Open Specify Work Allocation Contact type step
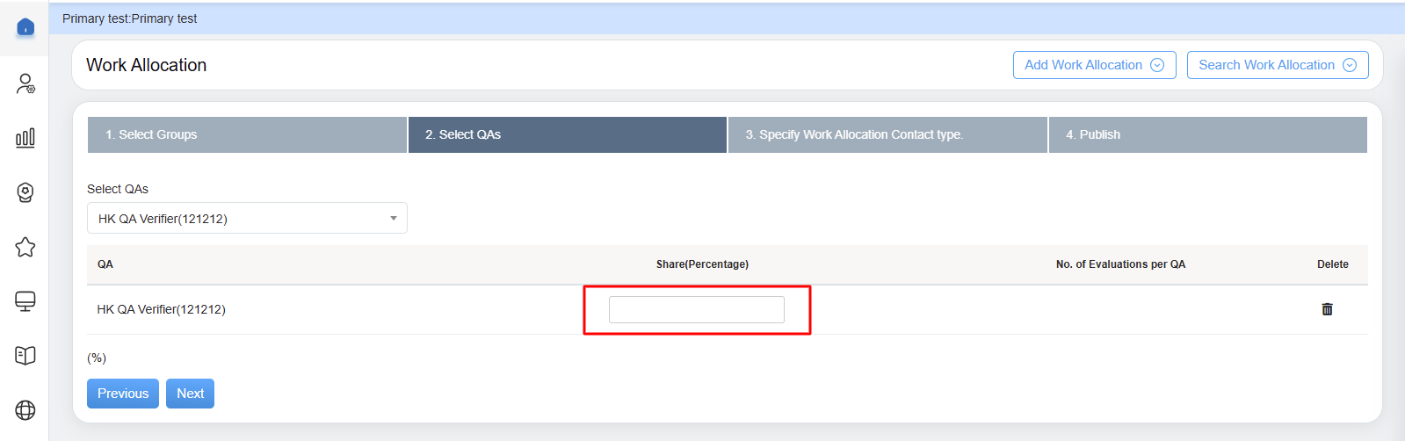 (887, 134)
